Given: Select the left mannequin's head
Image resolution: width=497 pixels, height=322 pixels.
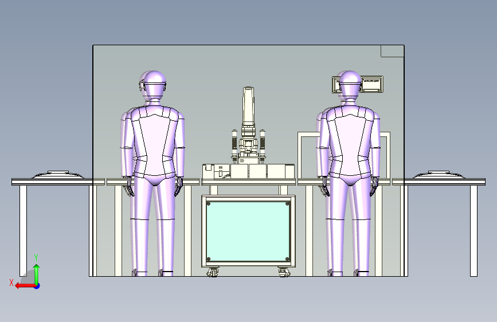Looking at the screenshot, I should point(154,85).
